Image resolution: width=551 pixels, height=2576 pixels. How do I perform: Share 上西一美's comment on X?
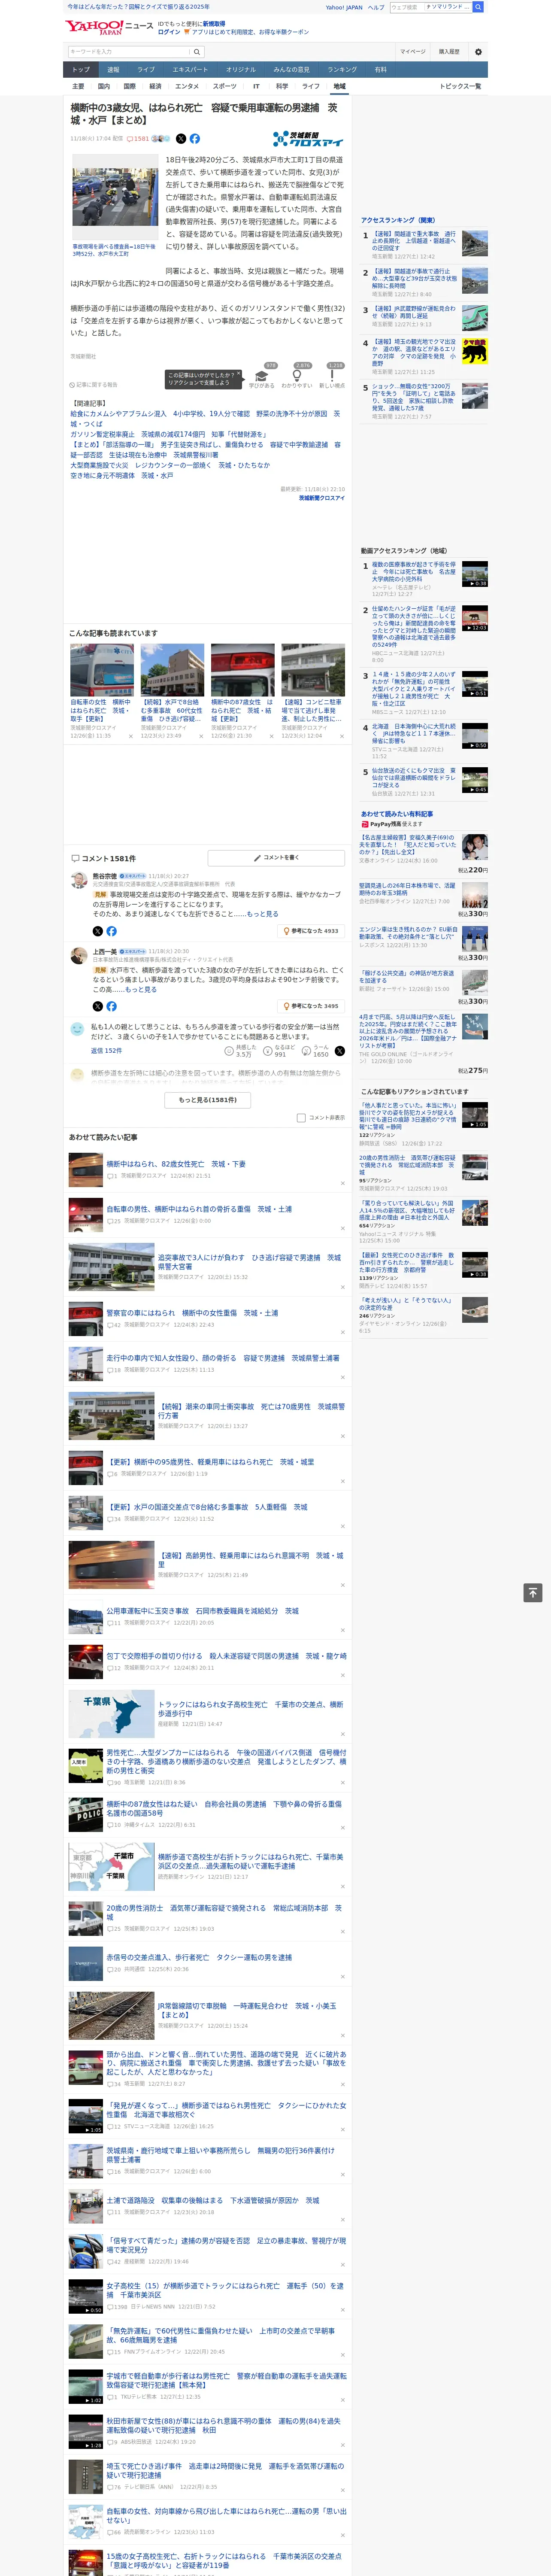tap(97, 1006)
